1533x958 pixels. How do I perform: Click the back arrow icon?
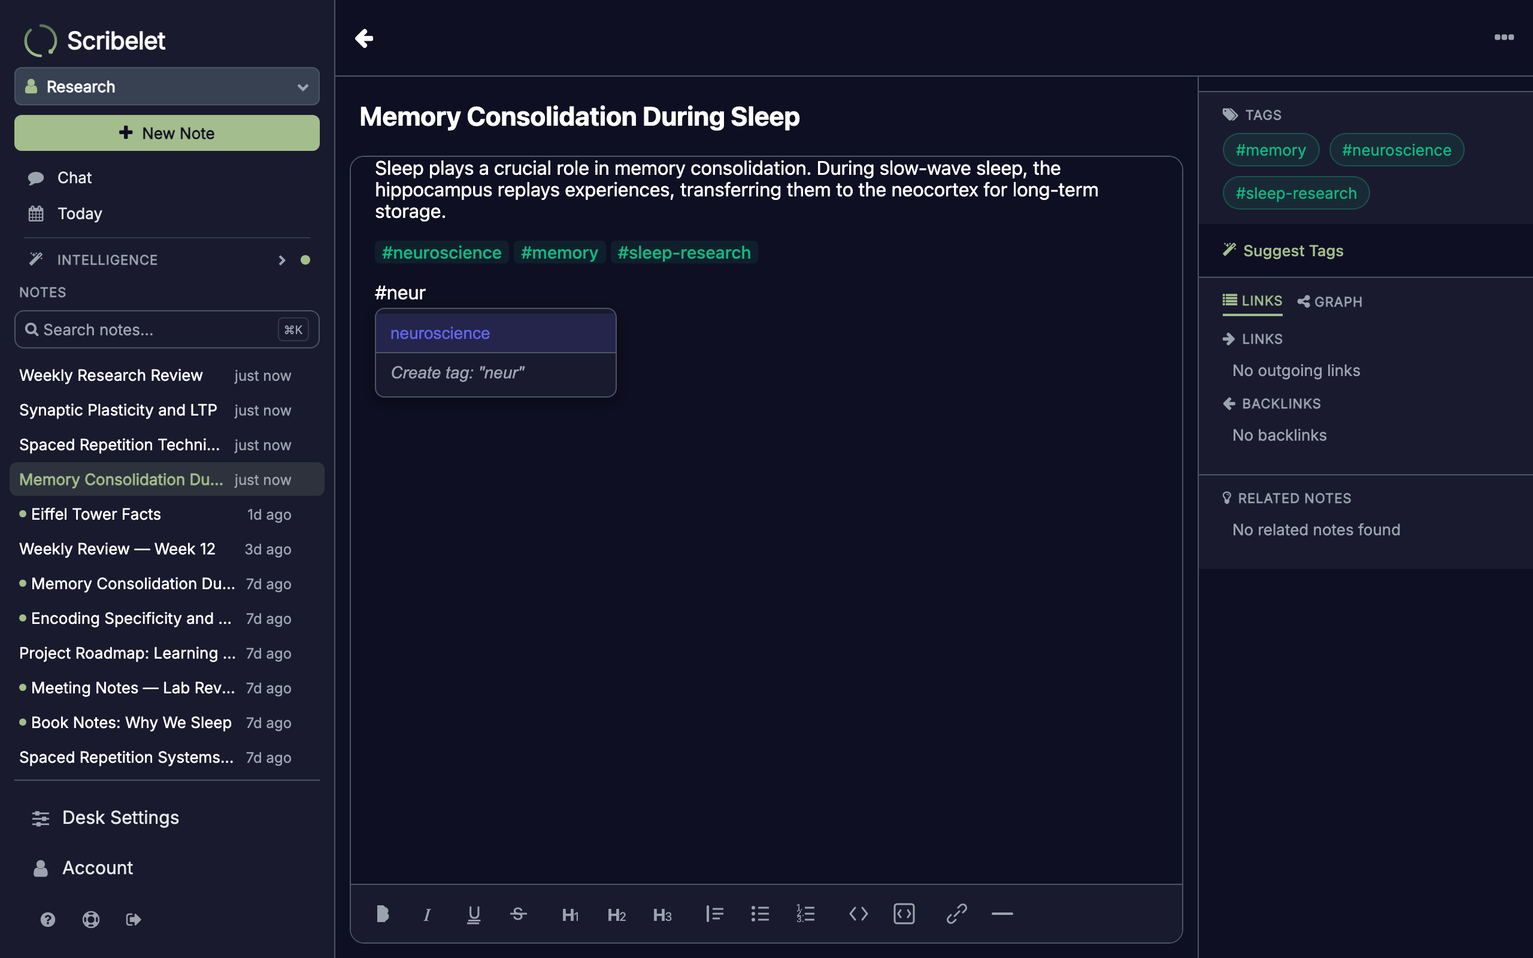pos(364,38)
